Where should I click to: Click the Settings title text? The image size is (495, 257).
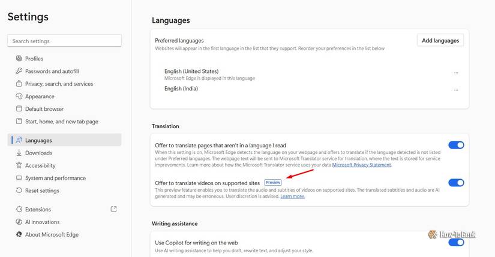pos(28,17)
